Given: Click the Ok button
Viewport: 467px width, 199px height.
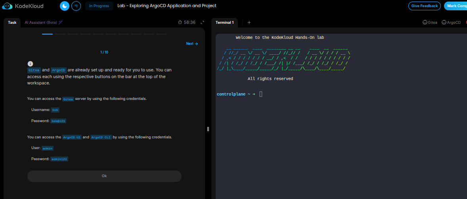Looking at the screenshot, I should tap(104, 176).
